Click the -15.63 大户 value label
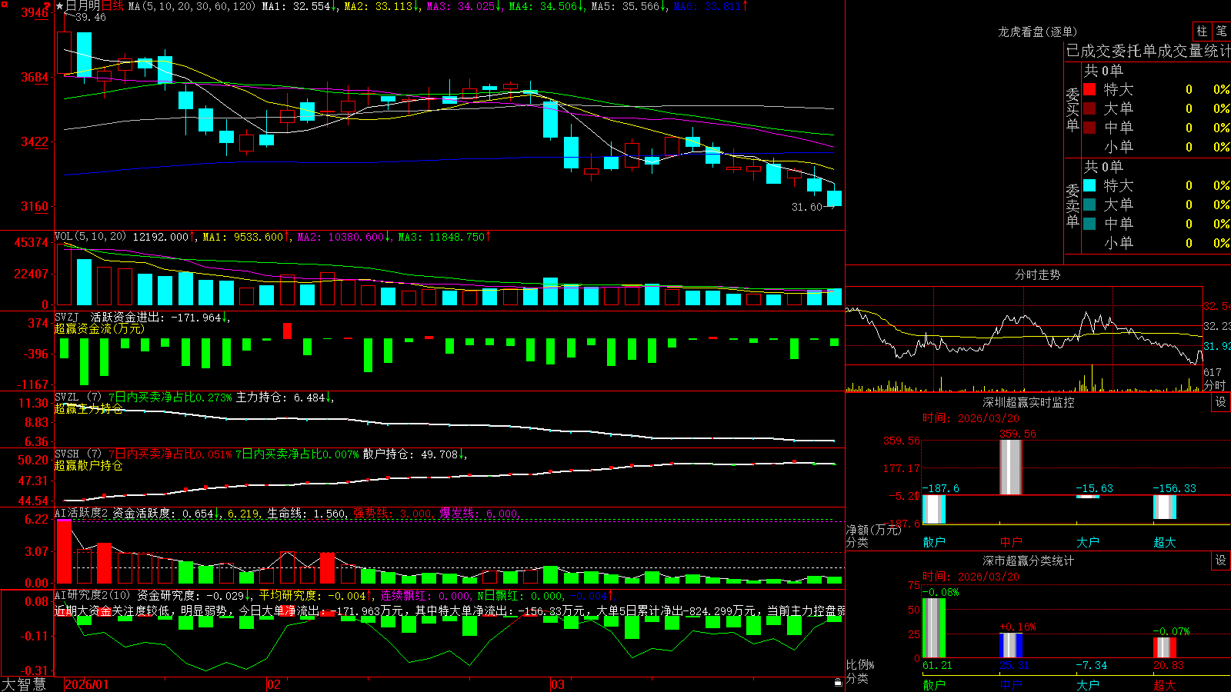Image resolution: width=1231 pixels, height=692 pixels. click(1094, 488)
